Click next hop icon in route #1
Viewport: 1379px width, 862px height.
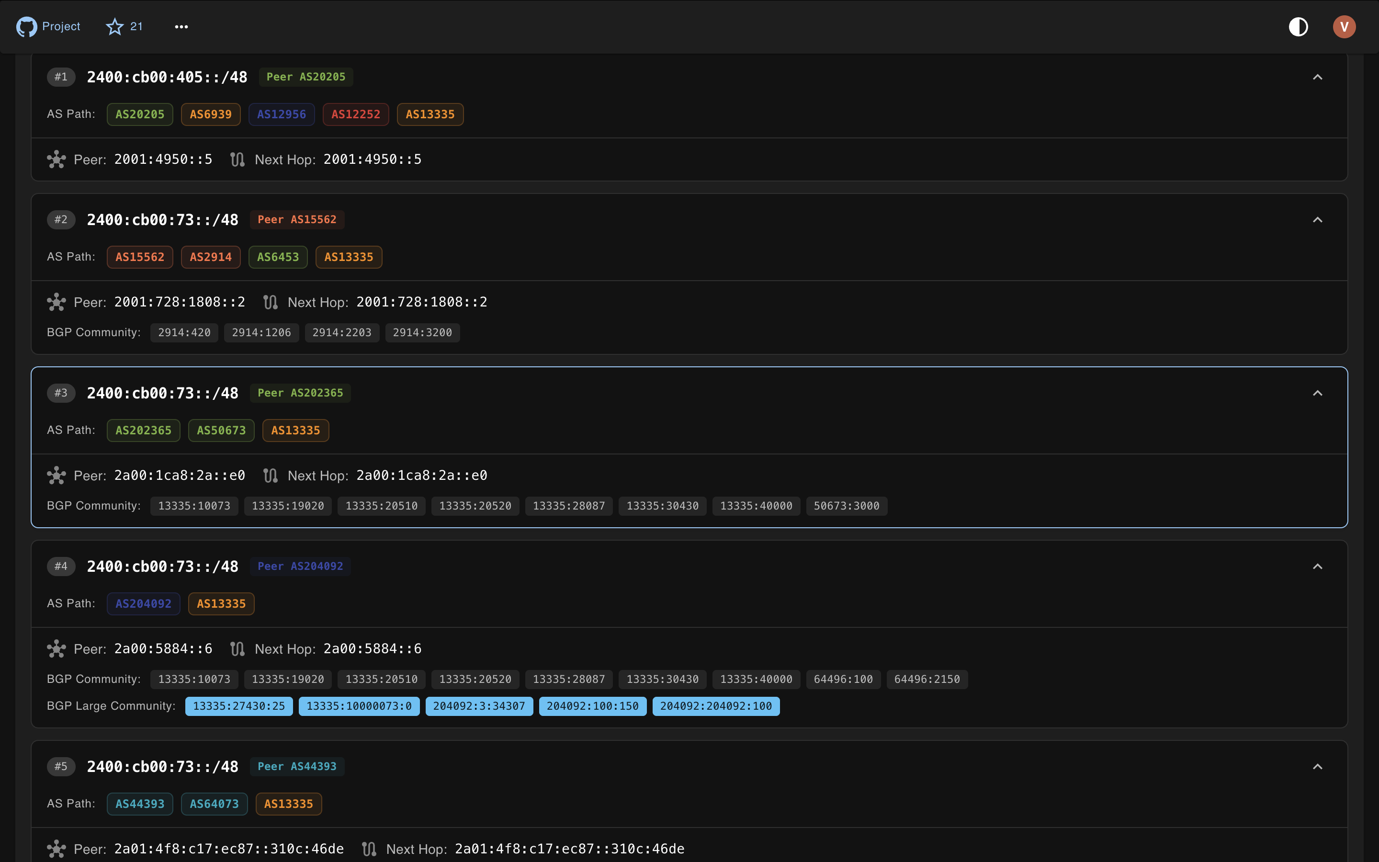(x=237, y=159)
